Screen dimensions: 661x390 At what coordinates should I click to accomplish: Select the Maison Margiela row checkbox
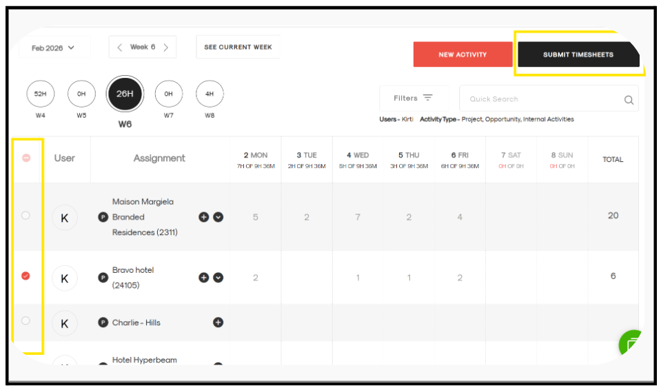point(26,216)
